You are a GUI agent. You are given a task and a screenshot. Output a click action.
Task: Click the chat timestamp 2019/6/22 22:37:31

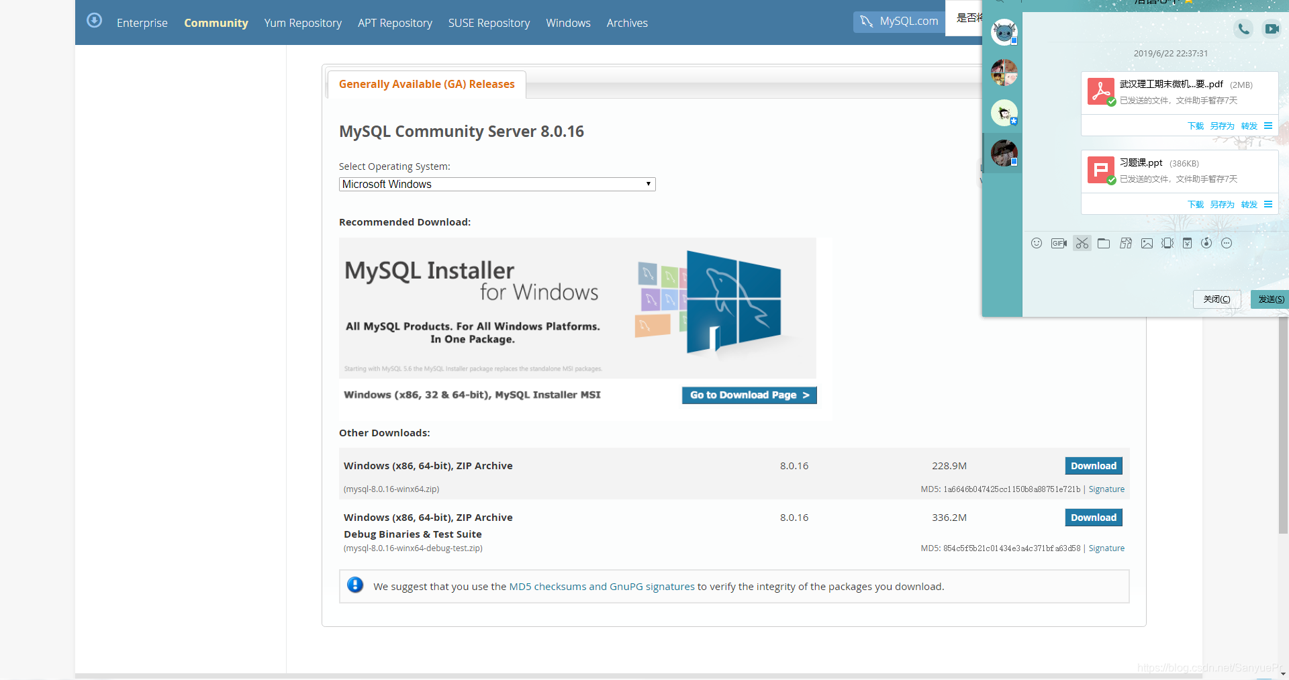click(1171, 54)
